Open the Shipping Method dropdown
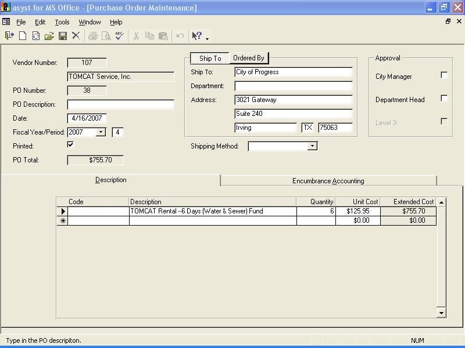Image resolution: width=465 pixels, height=348 pixels. coord(312,146)
